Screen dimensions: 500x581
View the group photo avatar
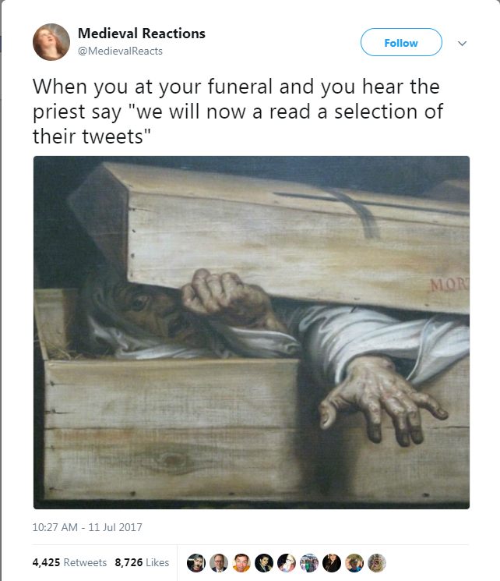(x=310, y=562)
